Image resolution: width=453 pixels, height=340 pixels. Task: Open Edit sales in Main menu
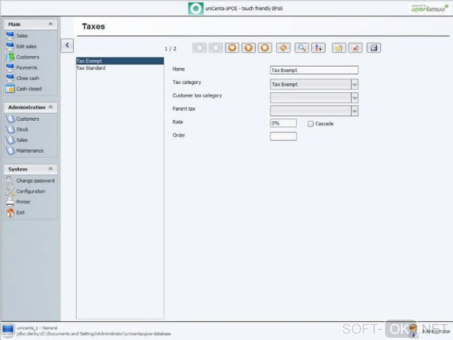point(21,46)
